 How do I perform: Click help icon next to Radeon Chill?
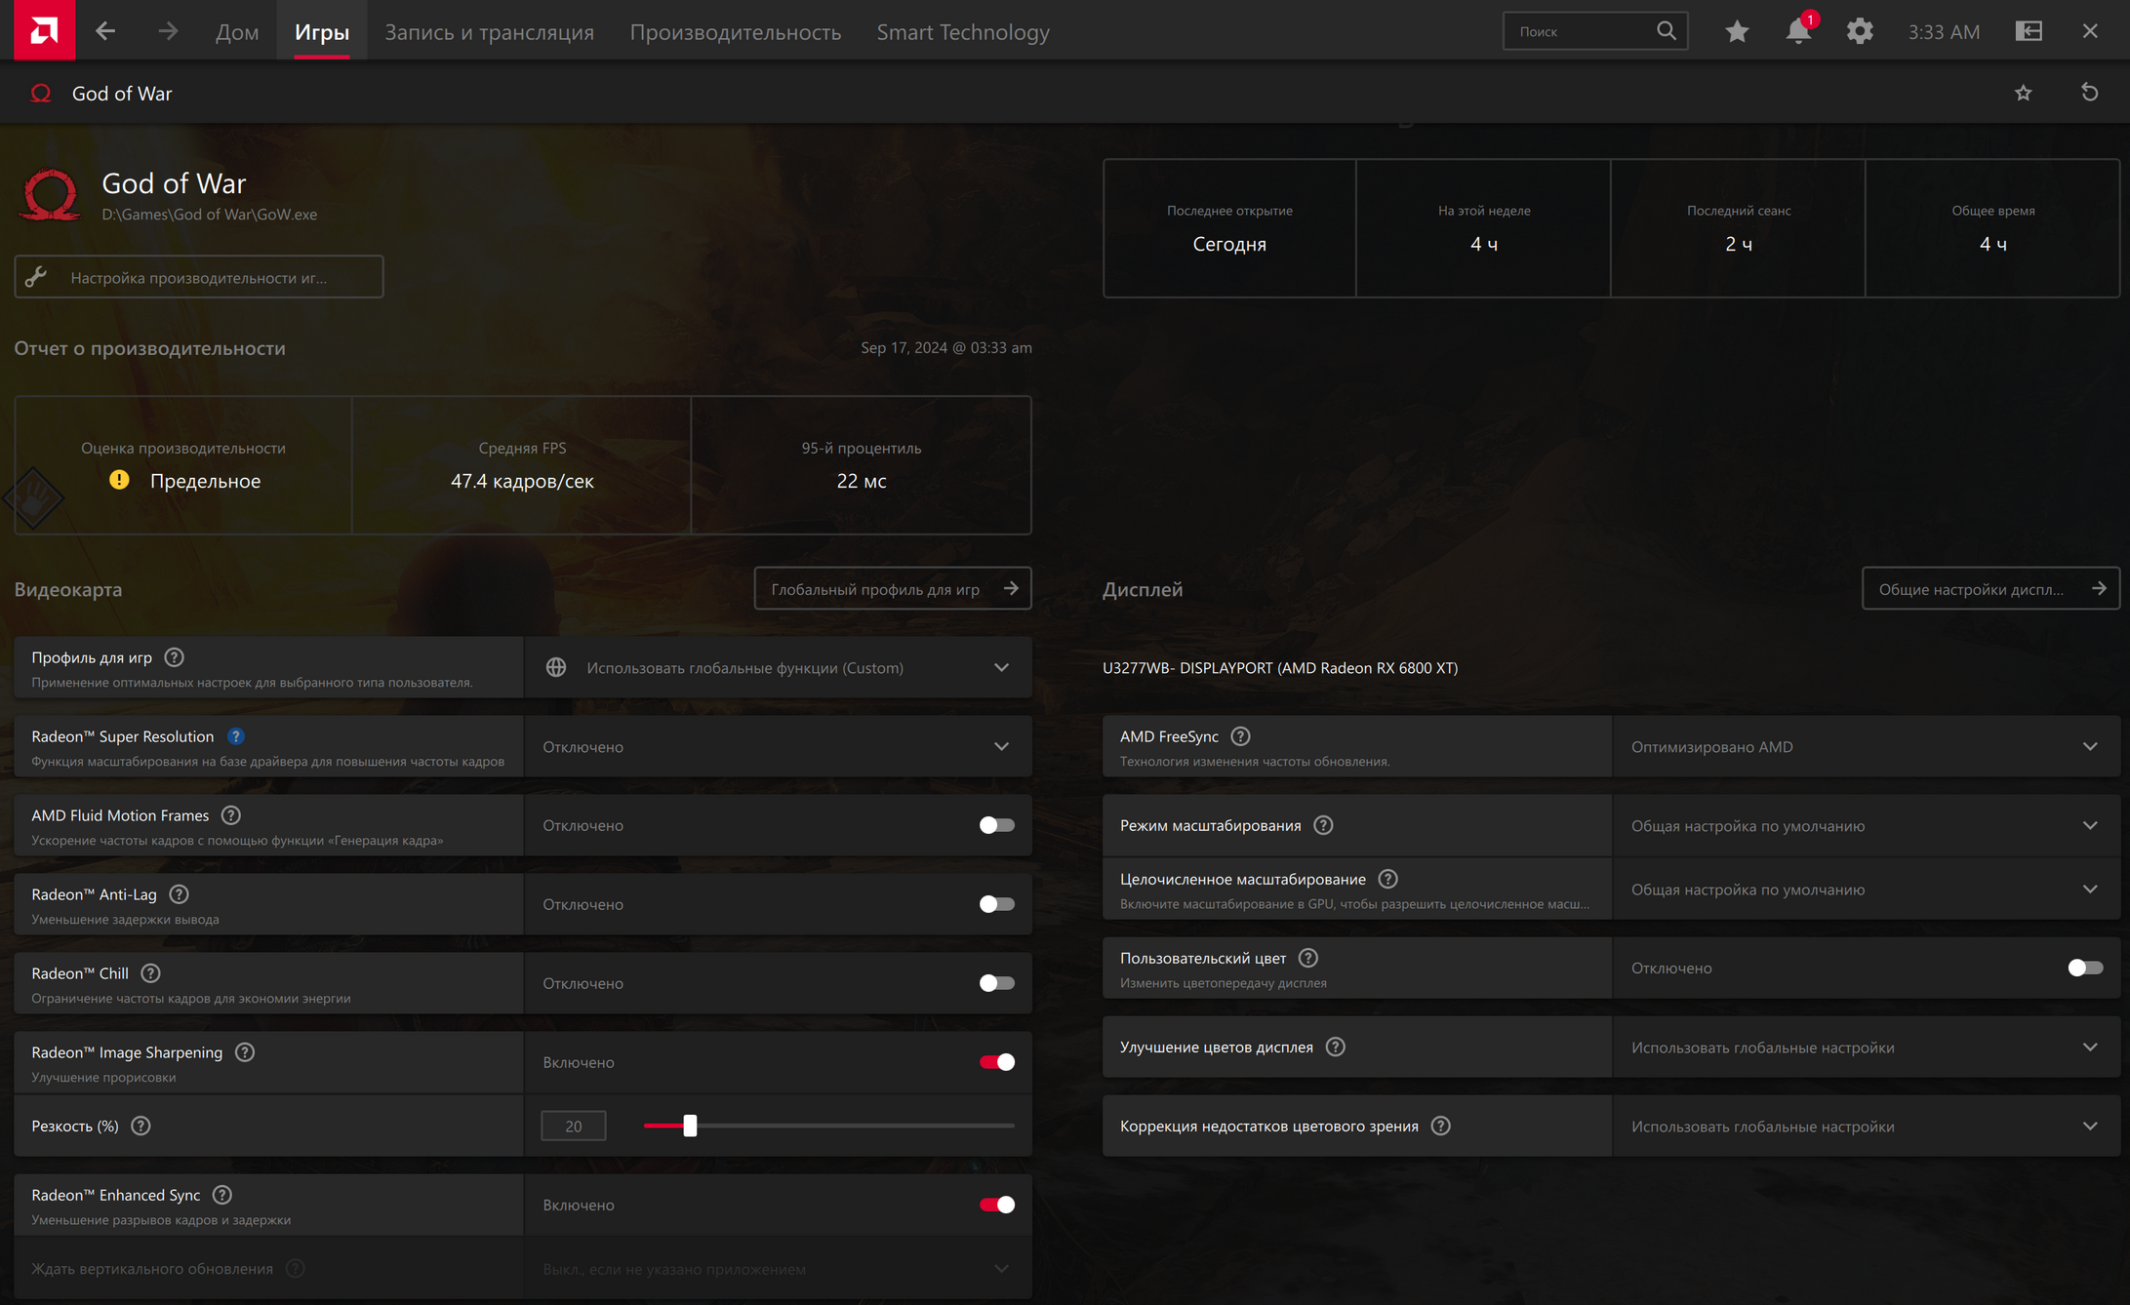click(150, 973)
